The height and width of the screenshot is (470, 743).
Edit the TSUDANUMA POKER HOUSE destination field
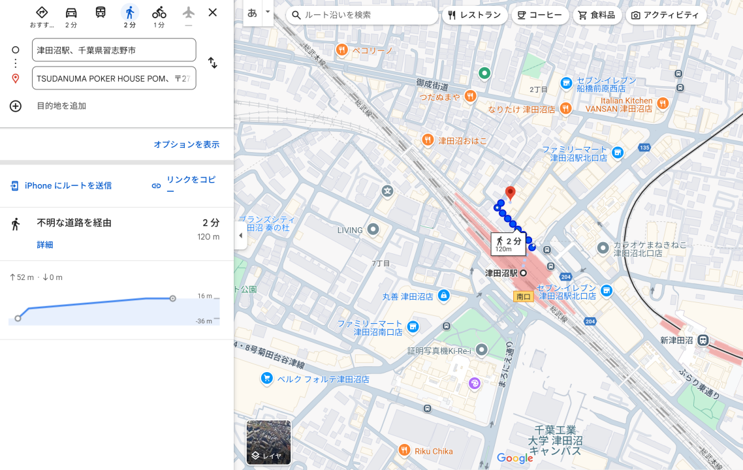click(x=114, y=78)
